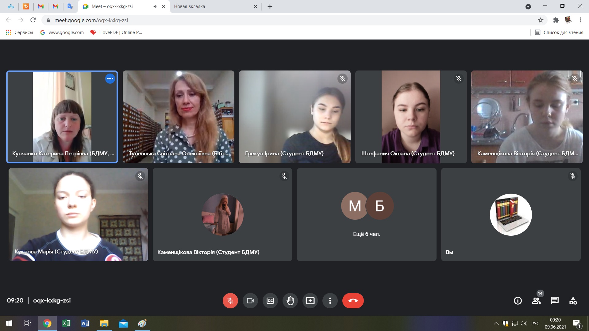Toggle the microphone mute button

[230, 301]
